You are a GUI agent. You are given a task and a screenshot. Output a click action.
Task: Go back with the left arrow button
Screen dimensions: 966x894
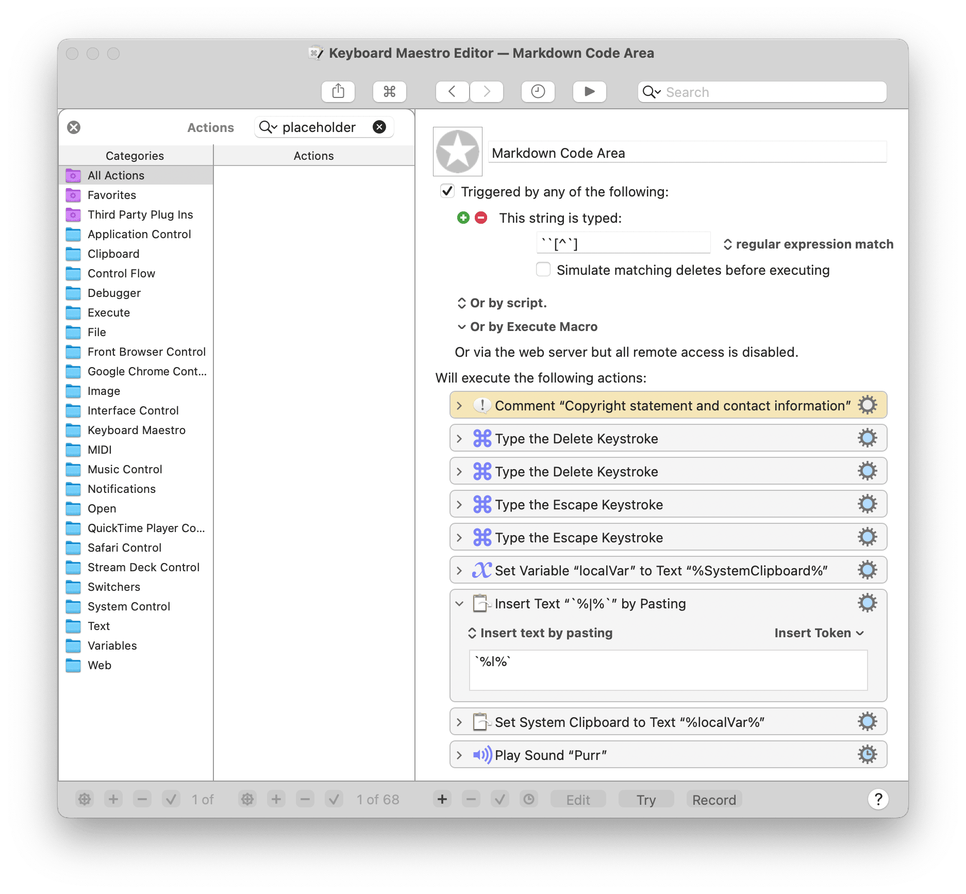click(452, 92)
